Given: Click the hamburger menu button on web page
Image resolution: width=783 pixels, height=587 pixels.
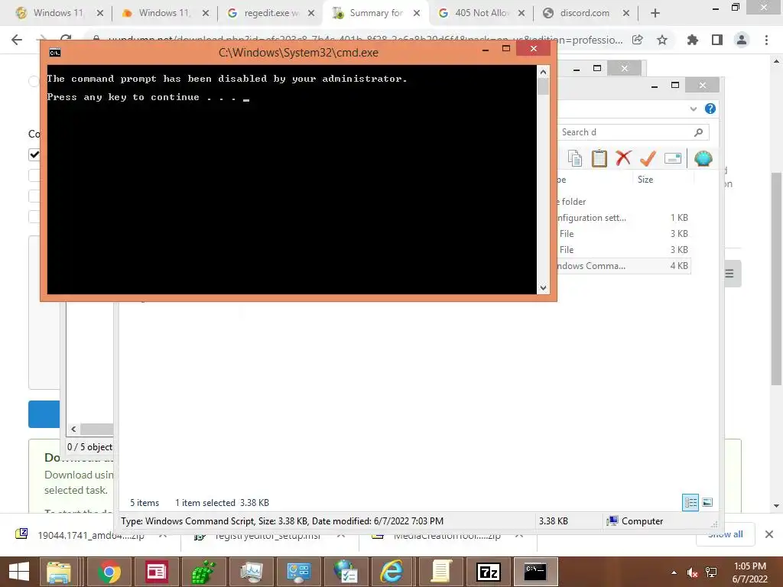Looking at the screenshot, I should [x=729, y=274].
